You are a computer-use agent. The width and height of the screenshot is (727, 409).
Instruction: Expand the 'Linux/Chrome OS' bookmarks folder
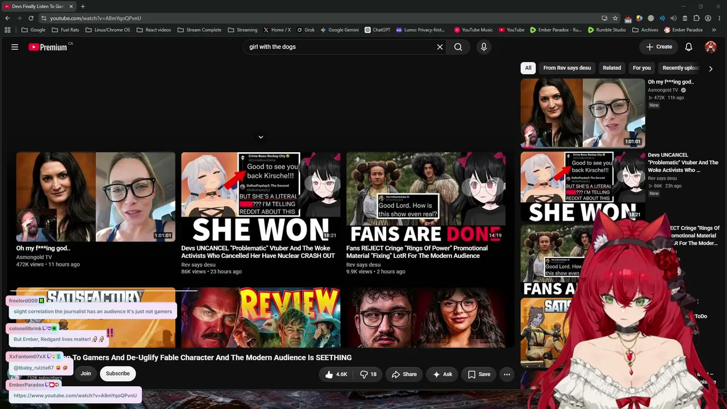pos(107,30)
